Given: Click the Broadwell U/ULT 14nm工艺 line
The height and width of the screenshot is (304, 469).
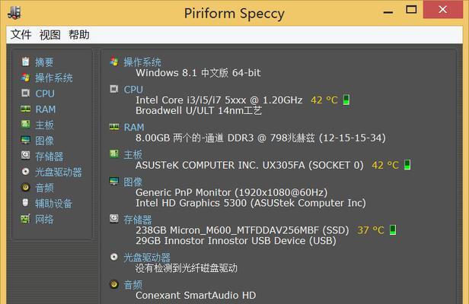Looking at the screenshot, I should [199, 111].
